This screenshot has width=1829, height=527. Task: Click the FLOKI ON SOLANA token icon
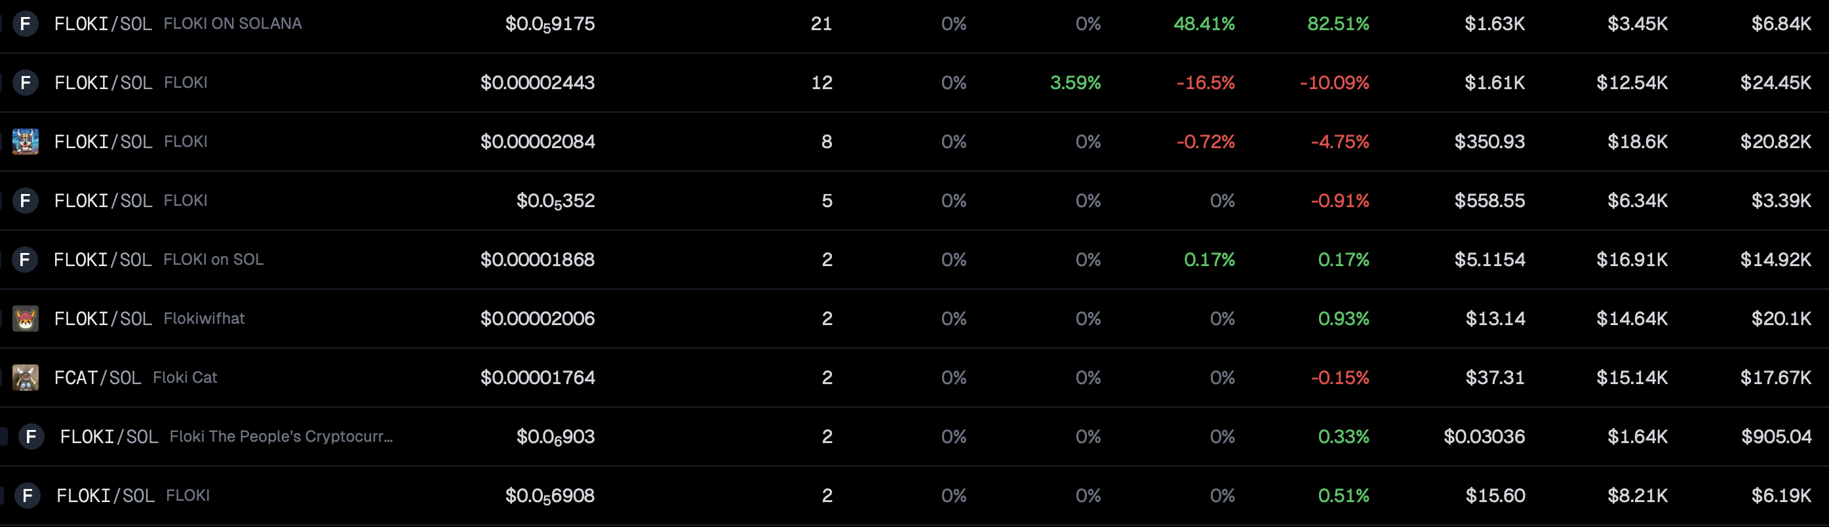26,24
